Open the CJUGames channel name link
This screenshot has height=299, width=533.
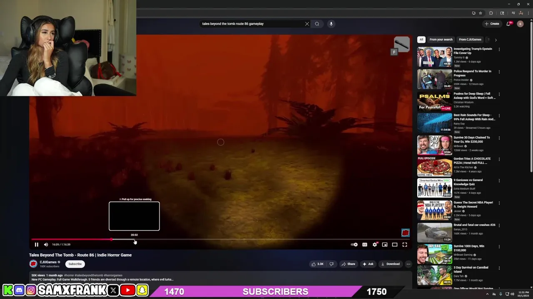tap(48, 262)
